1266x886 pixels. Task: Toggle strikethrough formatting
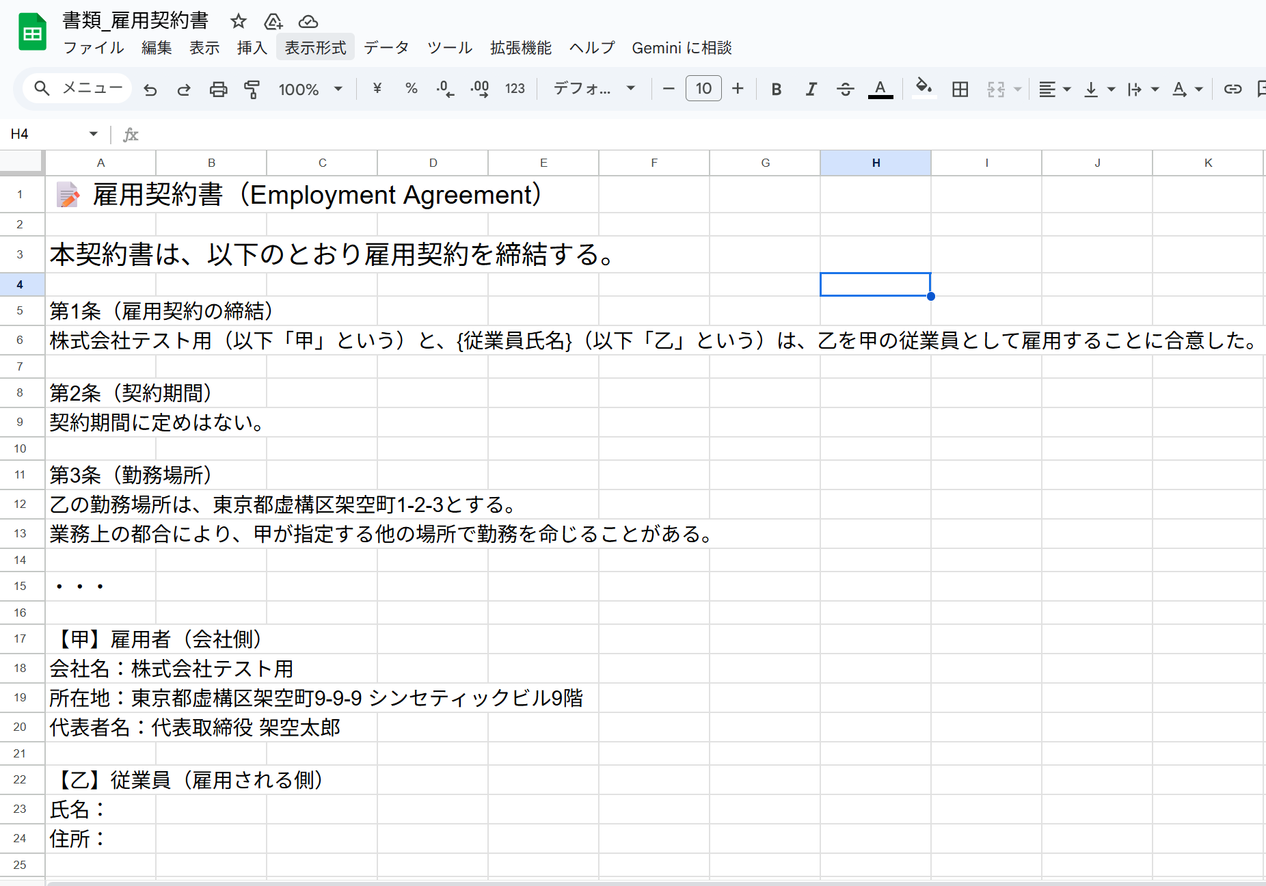(x=845, y=90)
